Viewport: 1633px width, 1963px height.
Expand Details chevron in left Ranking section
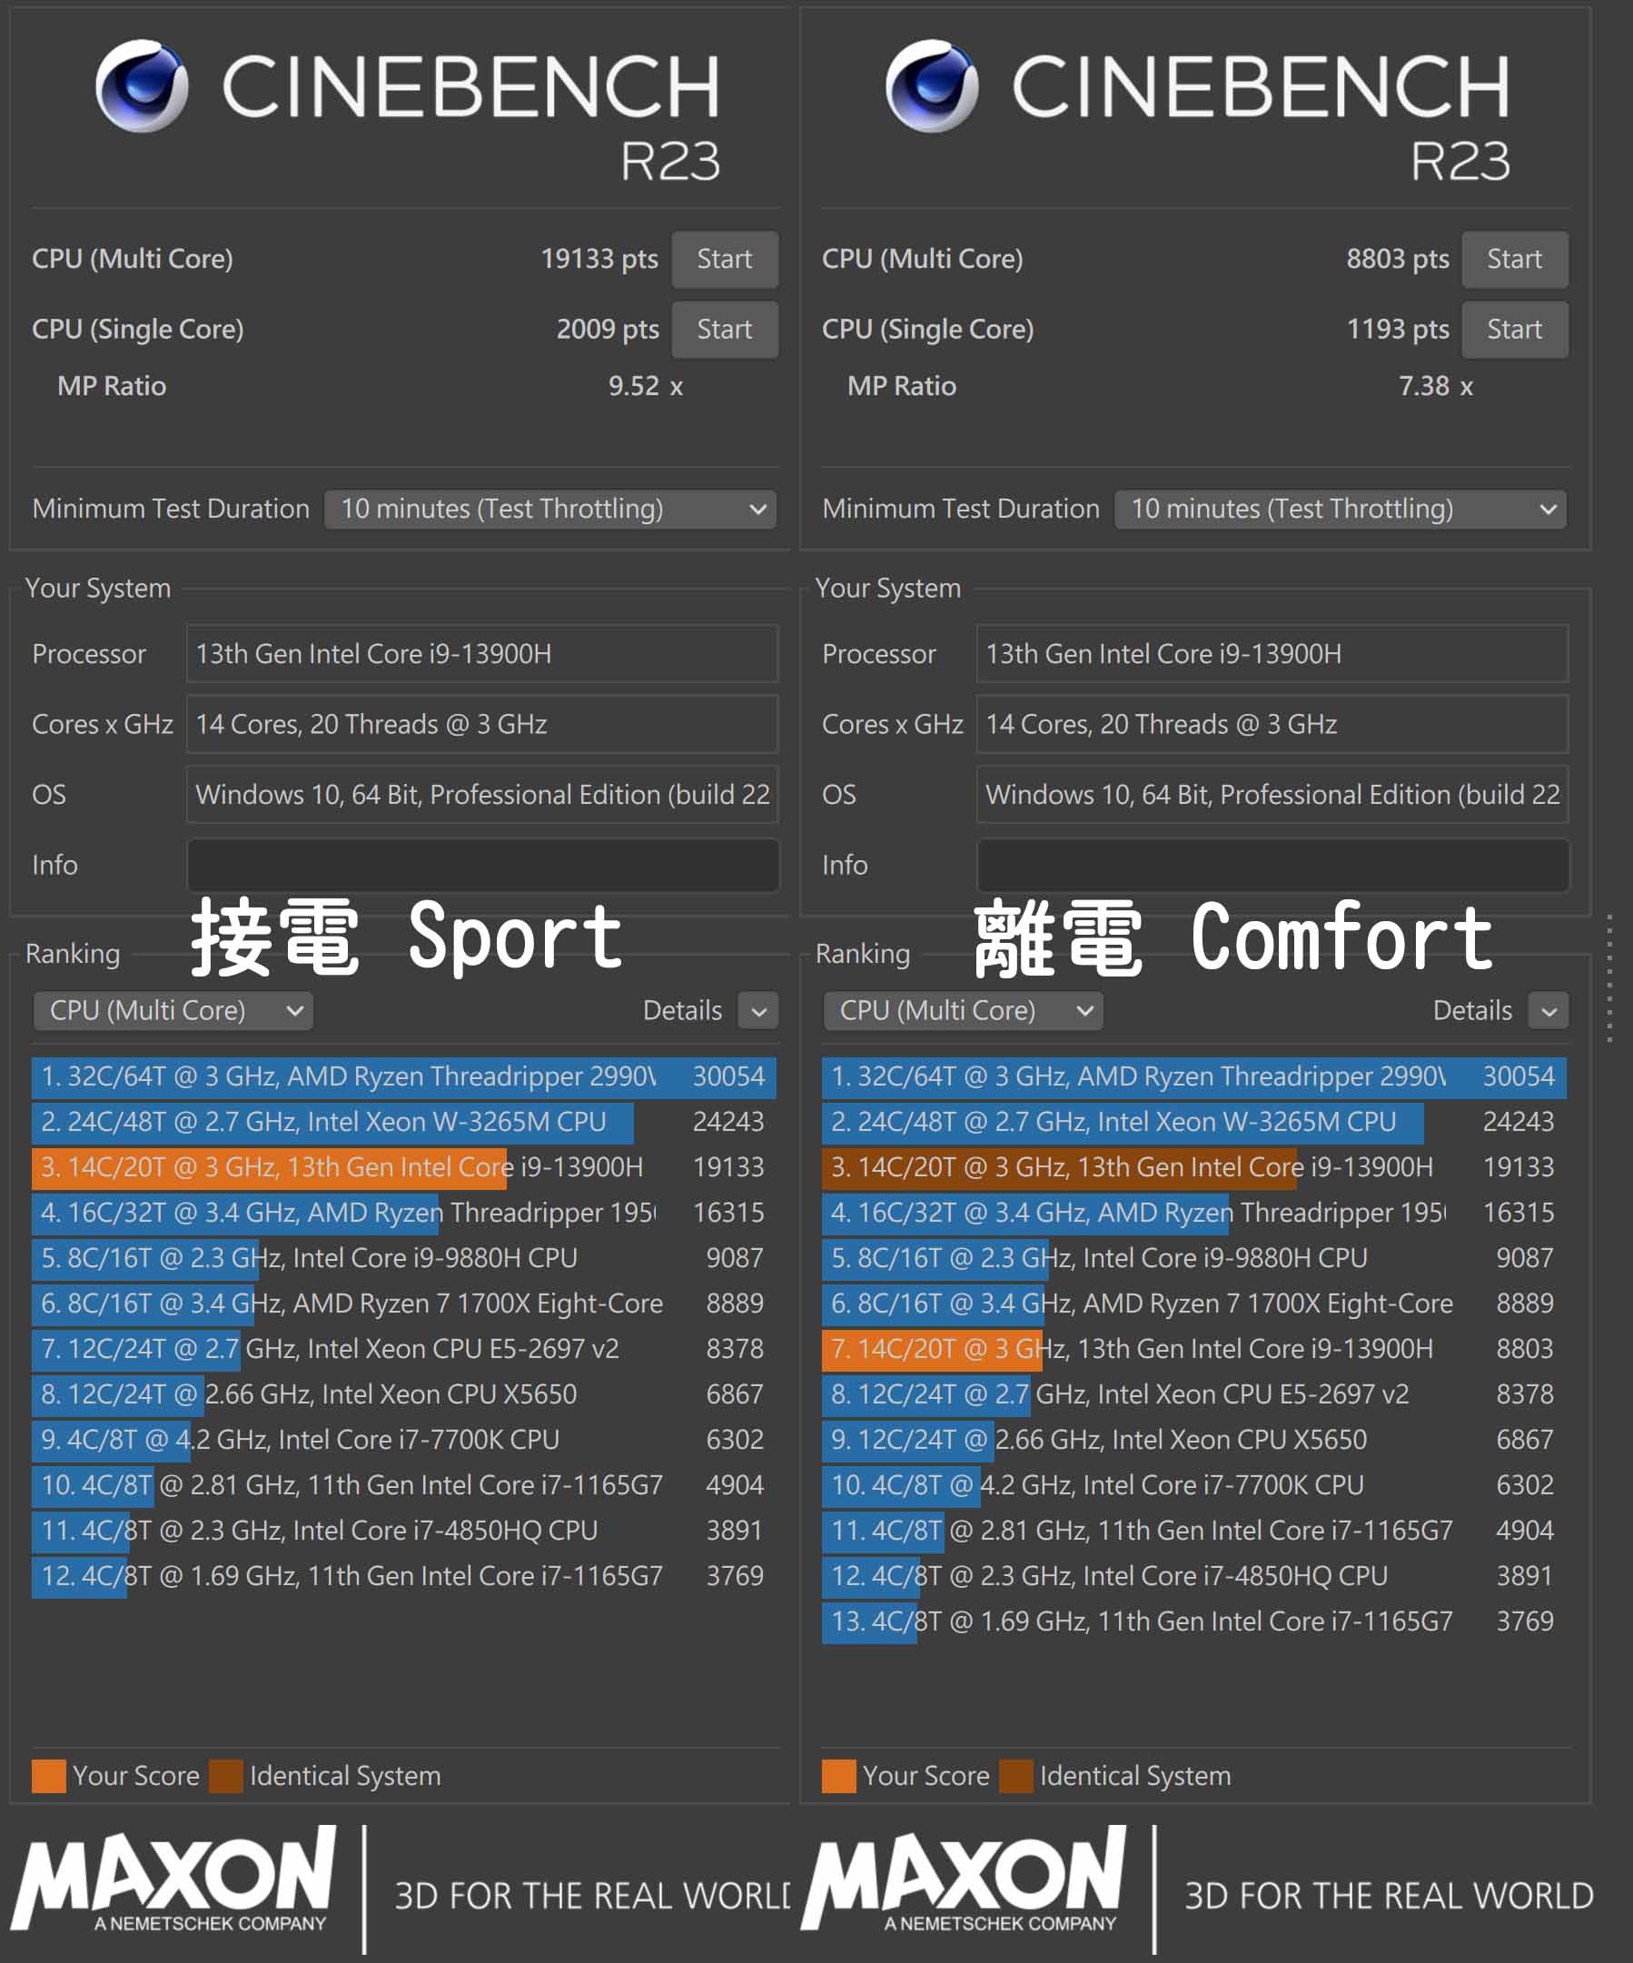758,1010
